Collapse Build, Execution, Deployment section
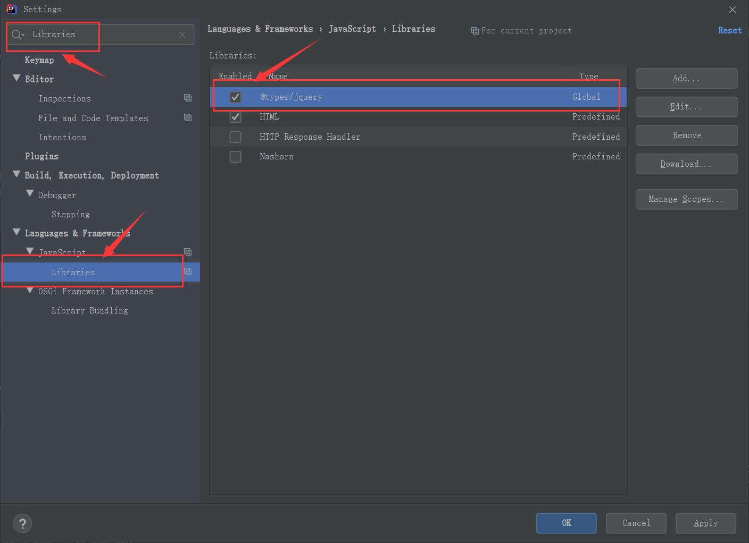The height and width of the screenshot is (543, 749). (16, 174)
